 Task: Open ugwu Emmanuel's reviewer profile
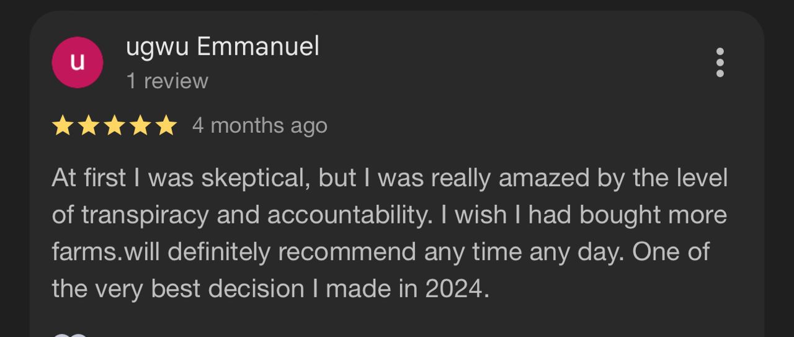pyautogui.click(x=222, y=47)
